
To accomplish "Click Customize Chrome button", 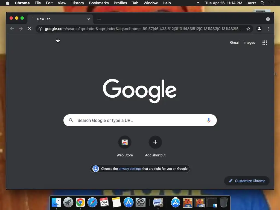I will [x=247, y=181].
